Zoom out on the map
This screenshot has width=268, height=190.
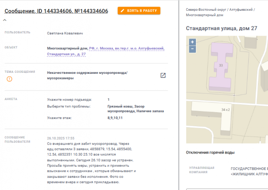coord(192,49)
